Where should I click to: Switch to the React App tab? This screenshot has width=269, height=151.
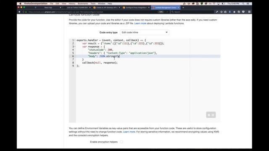pos(48,8)
